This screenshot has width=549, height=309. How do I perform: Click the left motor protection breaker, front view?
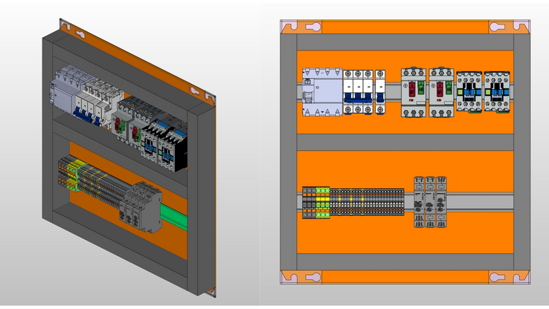414,93
